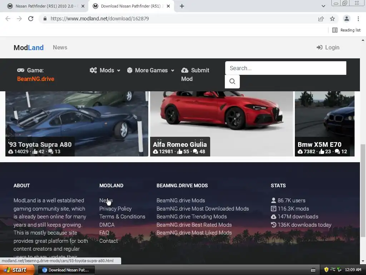Select the Download Nissan Pathfinder tab

(131, 6)
